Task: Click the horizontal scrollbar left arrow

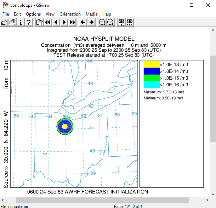Action: pyautogui.click(x=3, y=200)
